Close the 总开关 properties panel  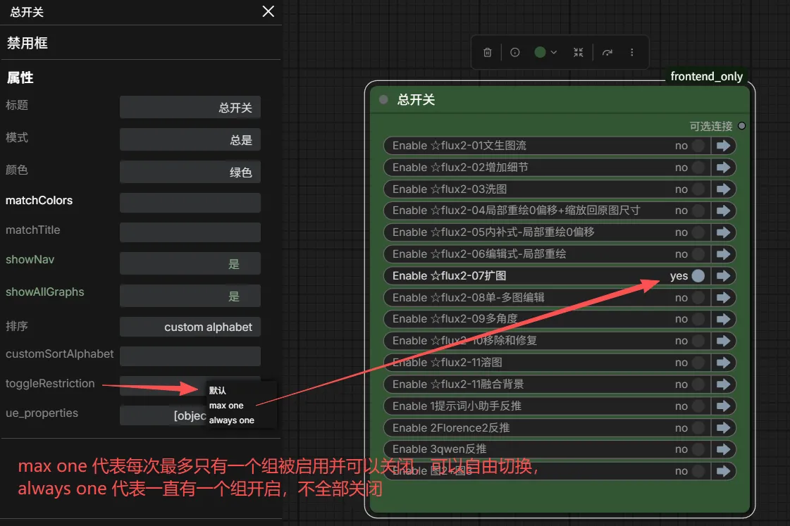(x=268, y=11)
